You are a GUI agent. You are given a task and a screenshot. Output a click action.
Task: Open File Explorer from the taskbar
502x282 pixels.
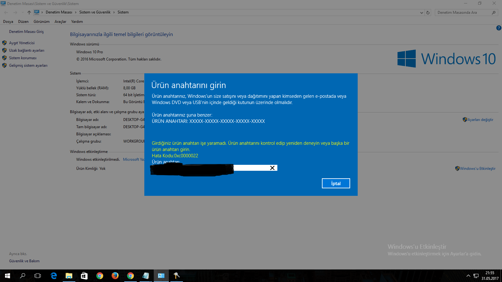pyautogui.click(x=69, y=276)
